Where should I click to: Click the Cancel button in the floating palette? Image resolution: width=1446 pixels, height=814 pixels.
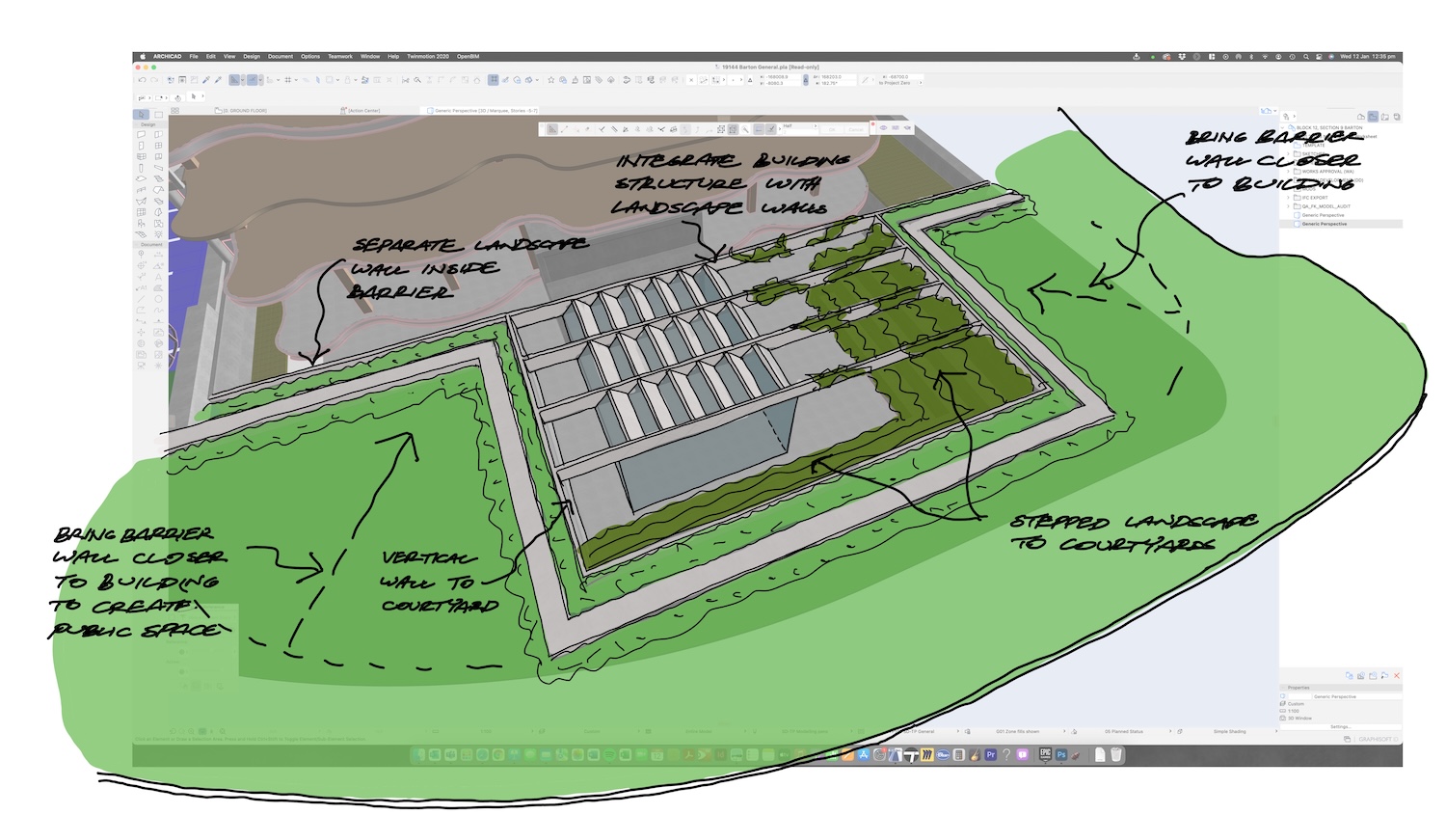point(855,129)
